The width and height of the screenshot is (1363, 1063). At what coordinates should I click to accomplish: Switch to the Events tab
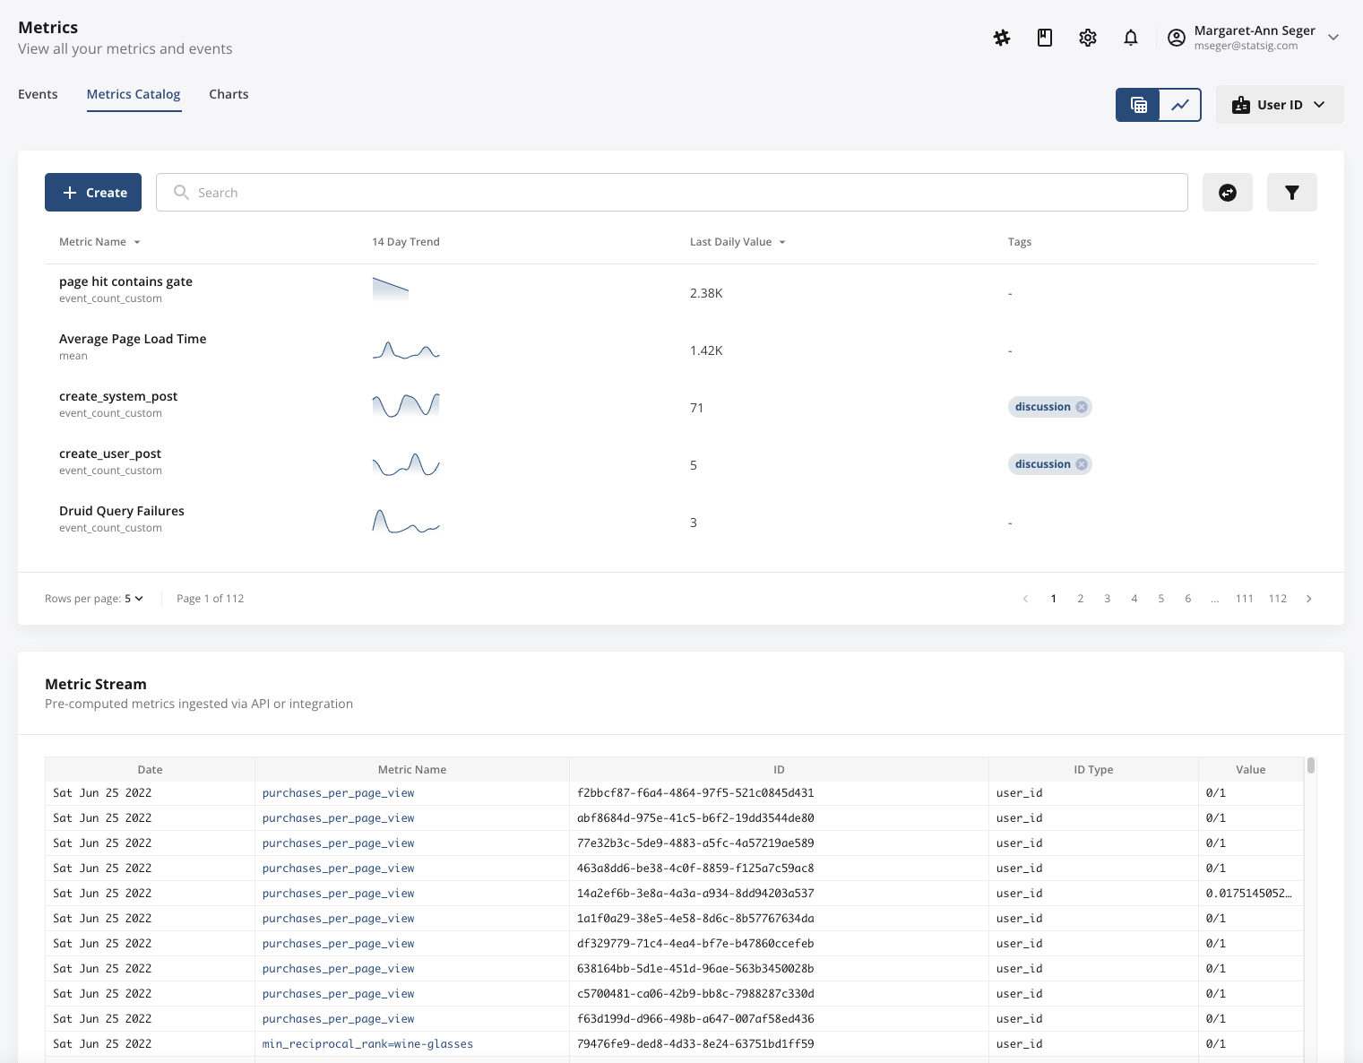point(38,93)
